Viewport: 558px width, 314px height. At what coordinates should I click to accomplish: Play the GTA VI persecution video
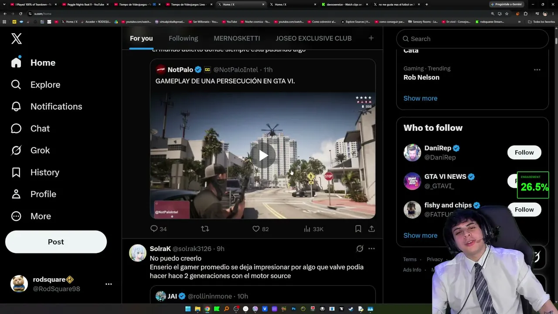click(x=263, y=156)
